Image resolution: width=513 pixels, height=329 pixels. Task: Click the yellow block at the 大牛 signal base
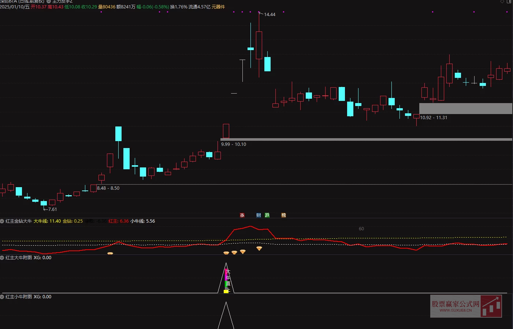pyautogui.click(x=226, y=291)
